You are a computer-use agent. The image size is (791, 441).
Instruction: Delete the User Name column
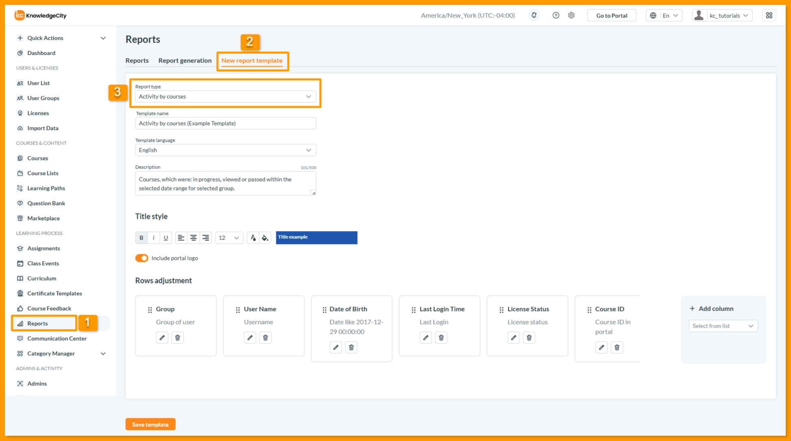point(265,337)
